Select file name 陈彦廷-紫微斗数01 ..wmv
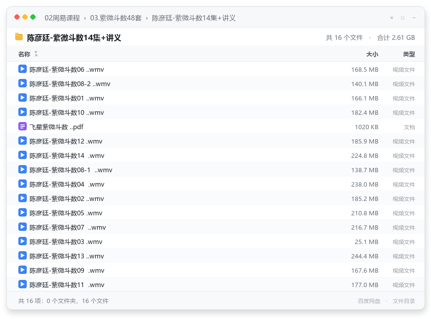 coord(67,98)
